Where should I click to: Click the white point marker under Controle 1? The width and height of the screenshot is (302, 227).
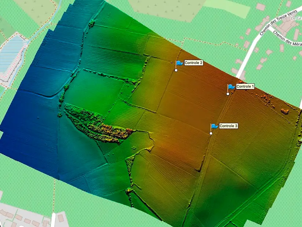pos(228,94)
